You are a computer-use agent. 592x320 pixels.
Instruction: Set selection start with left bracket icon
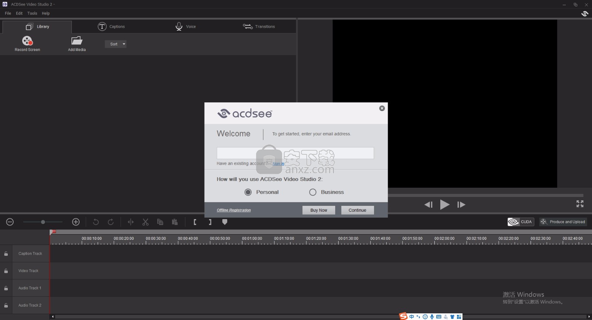tap(195, 222)
